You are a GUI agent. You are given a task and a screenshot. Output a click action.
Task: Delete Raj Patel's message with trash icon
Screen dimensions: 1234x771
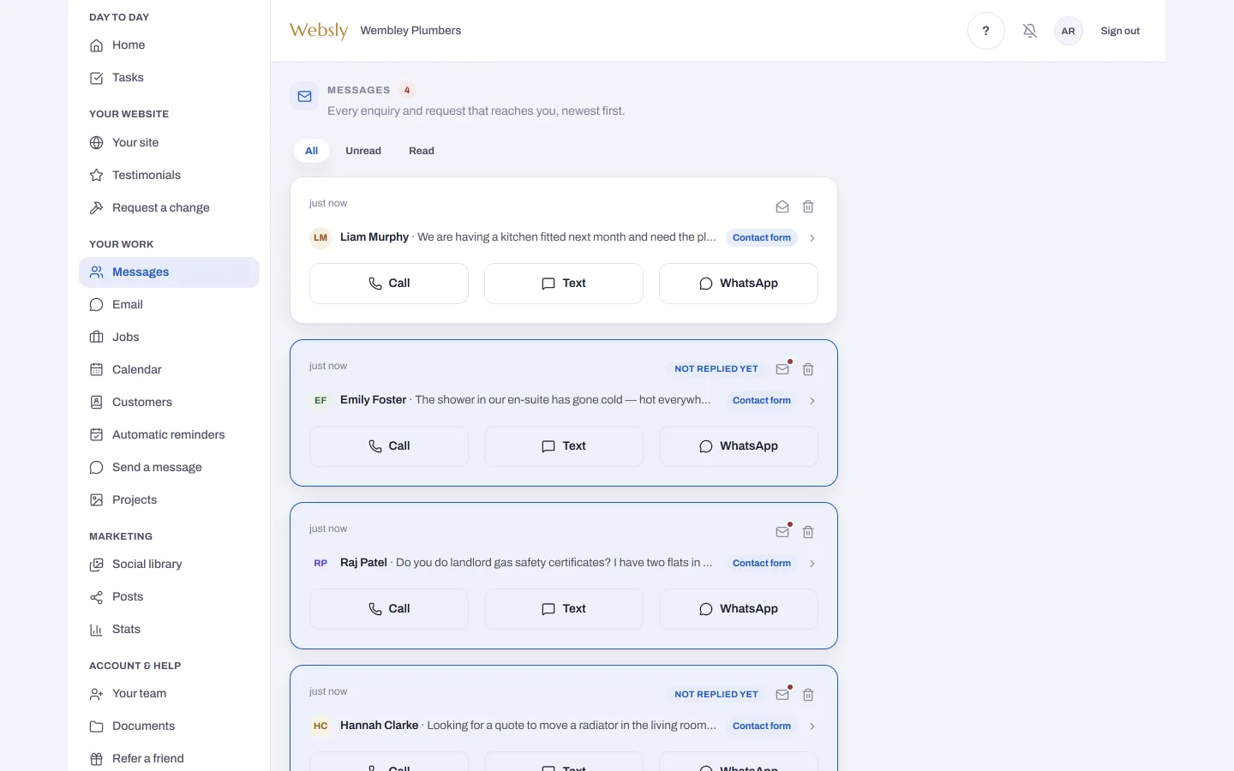tap(808, 532)
